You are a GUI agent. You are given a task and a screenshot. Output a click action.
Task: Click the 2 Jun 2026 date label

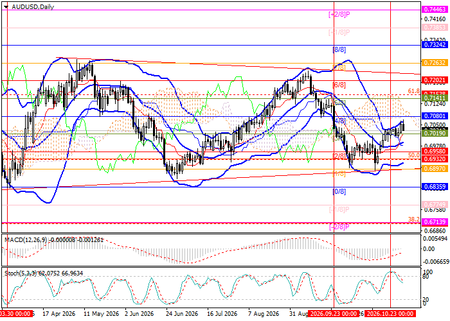[139, 313]
